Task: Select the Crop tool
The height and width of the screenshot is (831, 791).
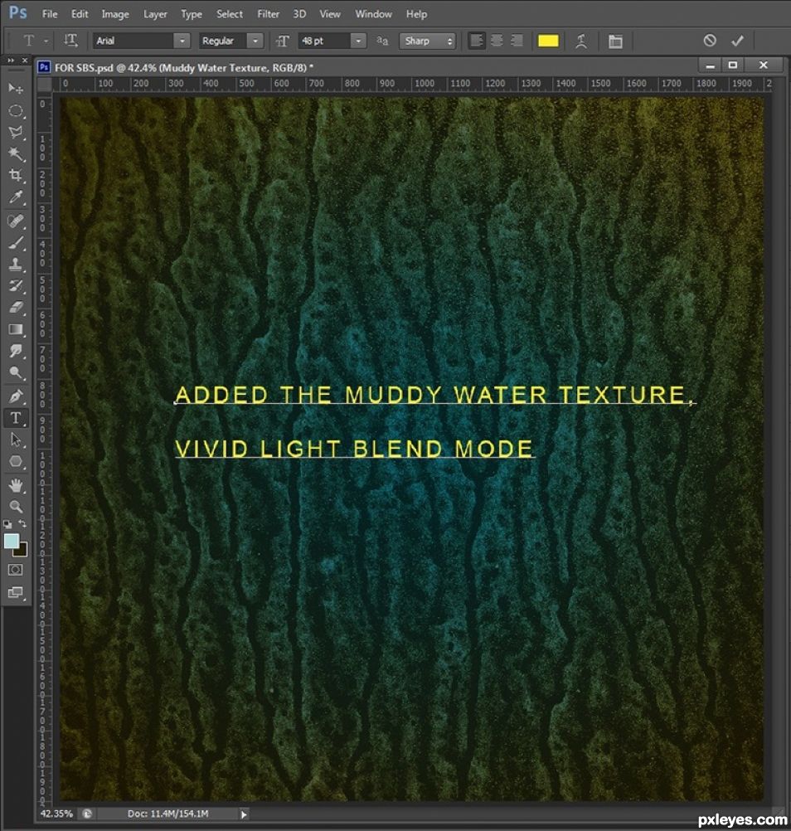Action: point(16,175)
